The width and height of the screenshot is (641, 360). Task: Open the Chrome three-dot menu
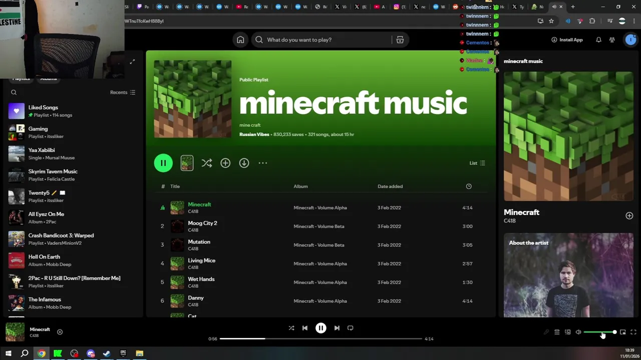tap(634, 21)
